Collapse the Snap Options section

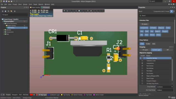139,40
